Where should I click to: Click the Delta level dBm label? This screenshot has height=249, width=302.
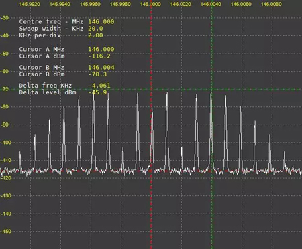[x=48, y=92]
